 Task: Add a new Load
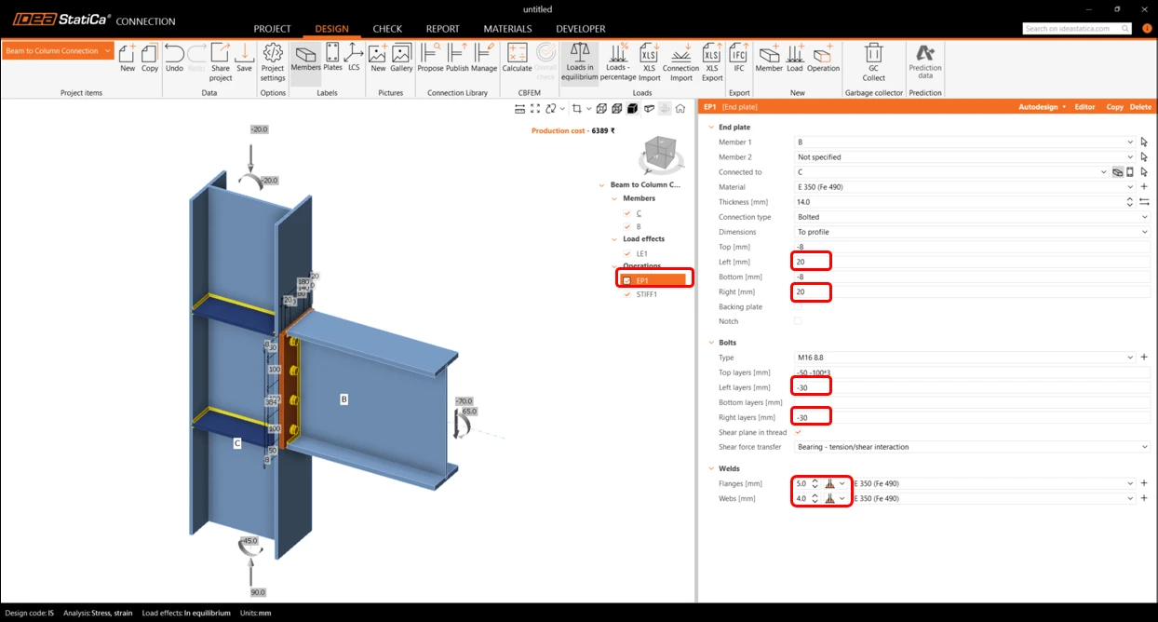(795, 58)
